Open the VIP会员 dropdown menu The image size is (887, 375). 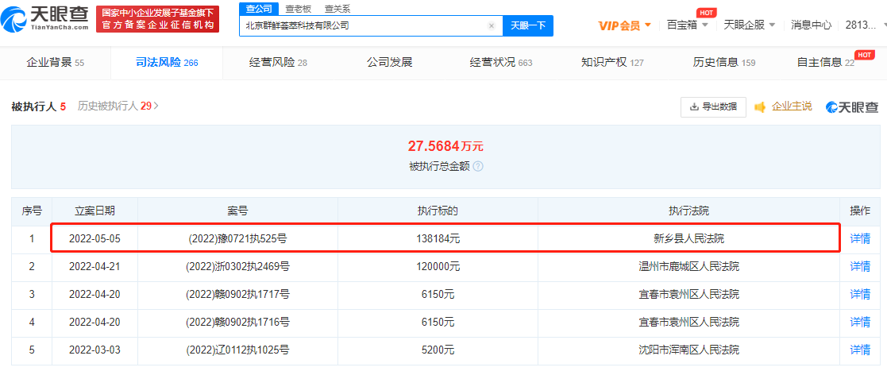click(624, 25)
